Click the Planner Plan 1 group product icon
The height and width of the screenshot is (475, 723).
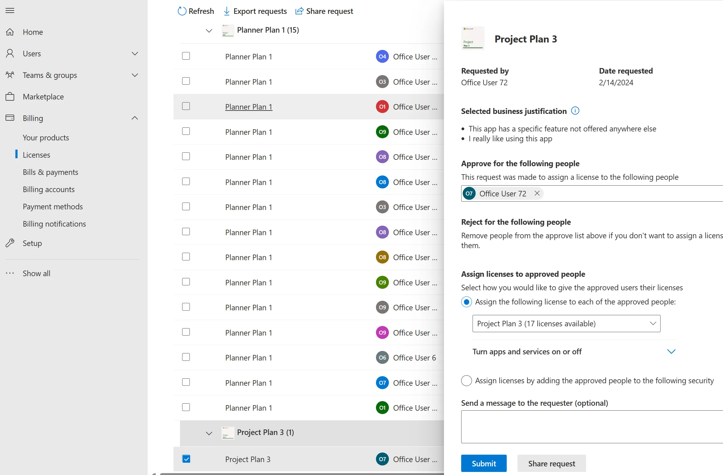(228, 30)
